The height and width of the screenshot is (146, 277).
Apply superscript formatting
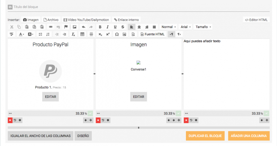pos(108,34)
